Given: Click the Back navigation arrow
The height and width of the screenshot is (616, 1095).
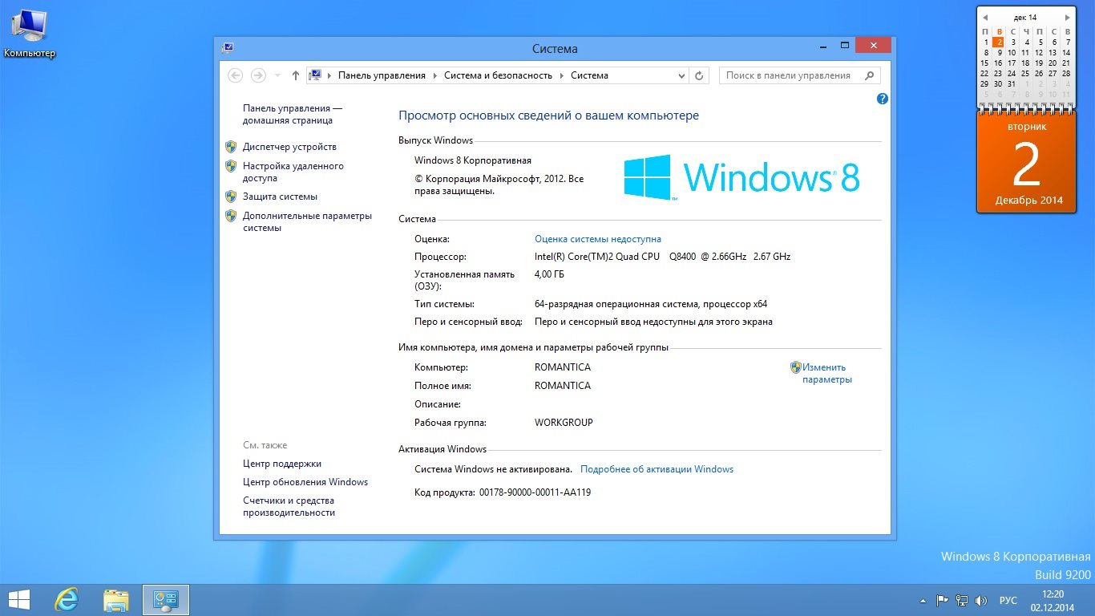Looking at the screenshot, I should click(x=235, y=75).
